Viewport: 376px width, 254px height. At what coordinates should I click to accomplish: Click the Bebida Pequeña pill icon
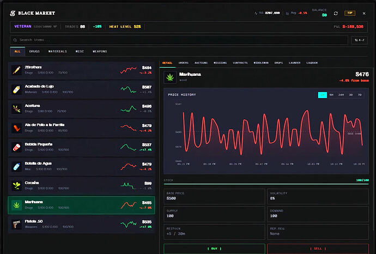click(16, 147)
